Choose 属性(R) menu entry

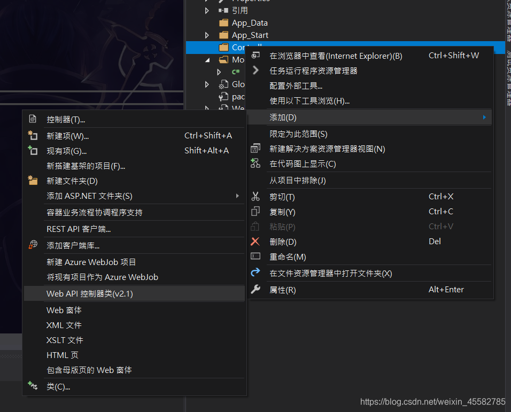tap(369, 290)
